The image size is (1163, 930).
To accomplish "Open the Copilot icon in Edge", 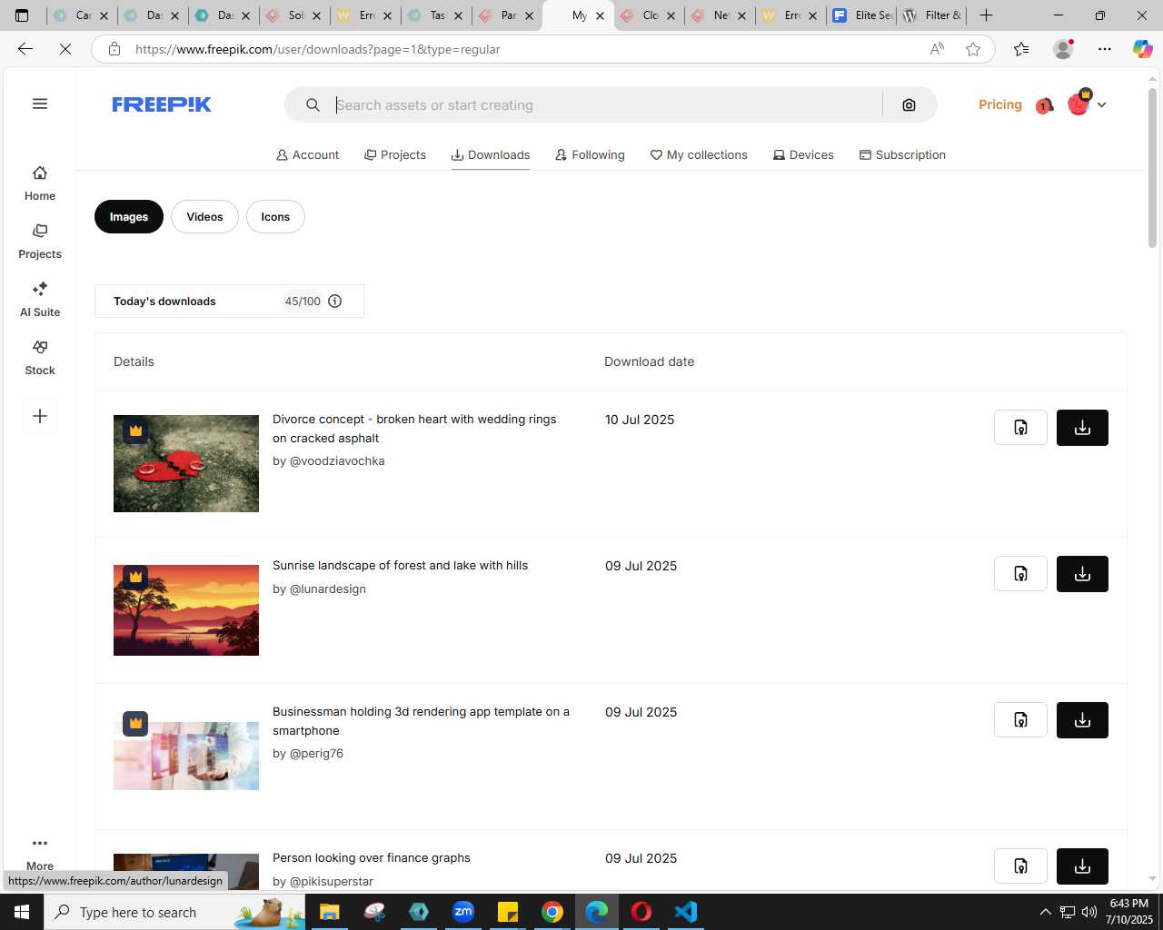I will pos(1142,49).
